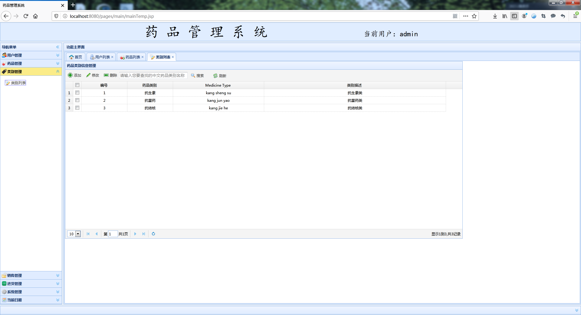Tick the checkbox for row 抗生素
The image size is (581, 315).
click(77, 93)
